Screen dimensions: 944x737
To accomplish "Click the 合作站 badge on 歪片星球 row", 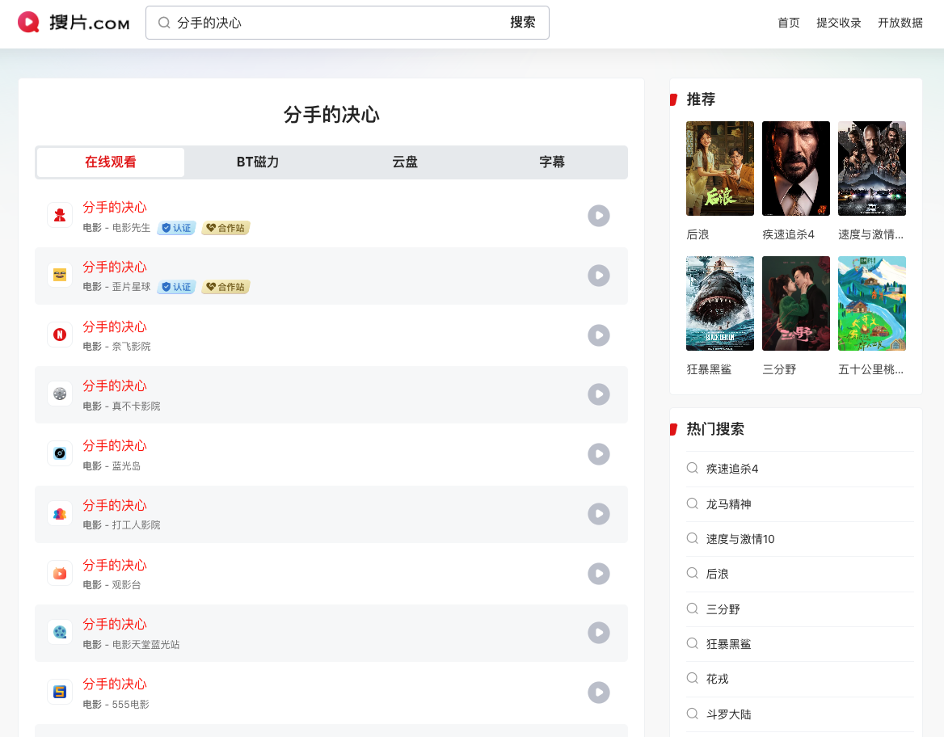I will click(225, 287).
